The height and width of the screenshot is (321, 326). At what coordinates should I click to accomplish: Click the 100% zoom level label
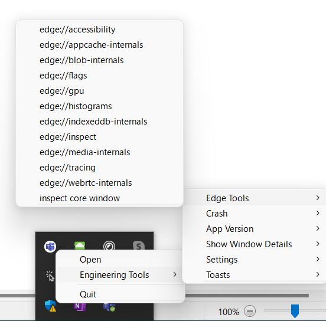[x=229, y=312]
